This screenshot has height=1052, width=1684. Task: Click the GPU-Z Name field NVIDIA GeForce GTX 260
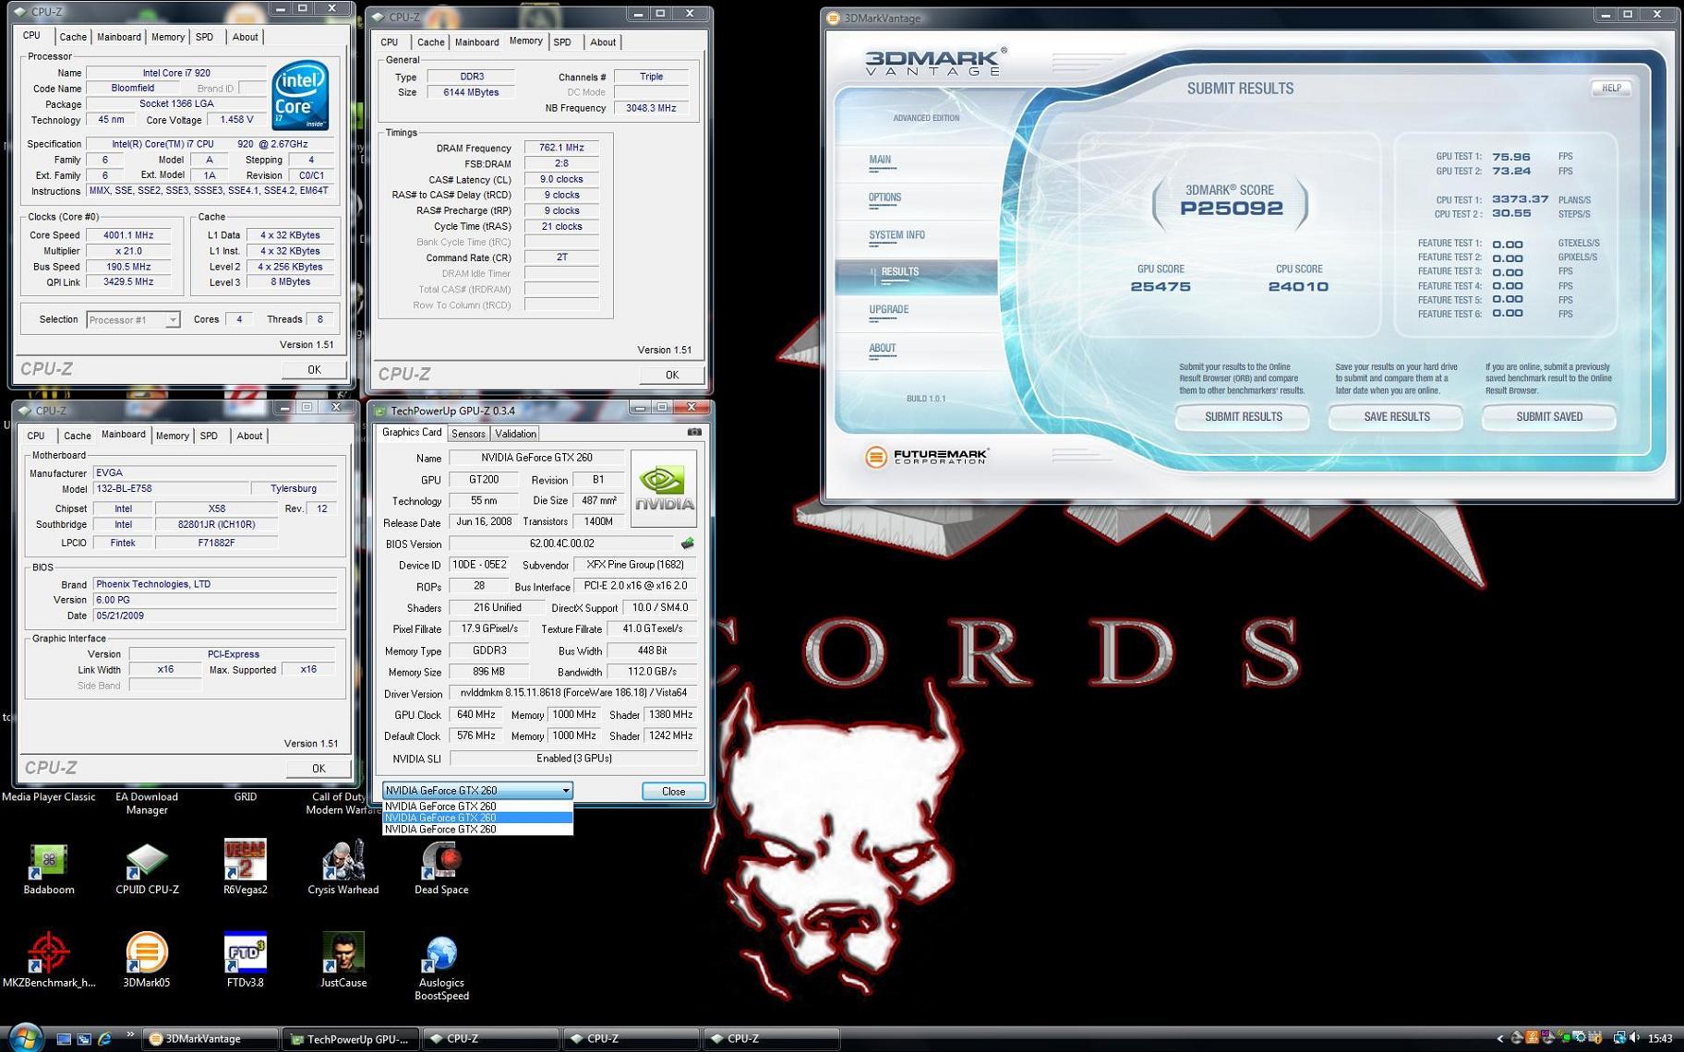tap(536, 458)
